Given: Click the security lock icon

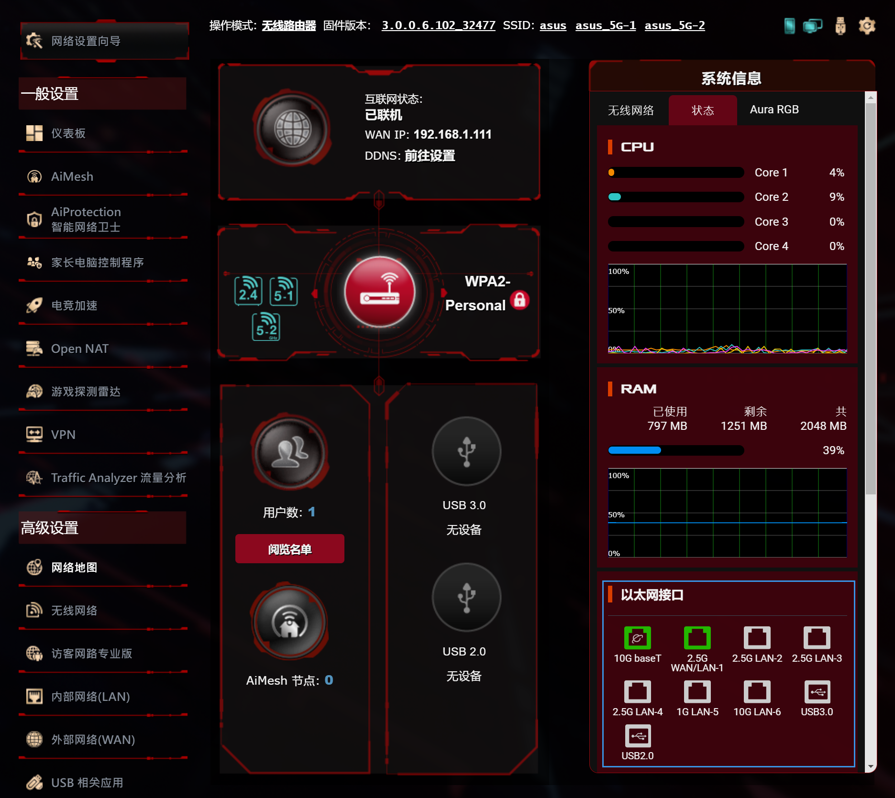Looking at the screenshot, I should pos(519,300).
